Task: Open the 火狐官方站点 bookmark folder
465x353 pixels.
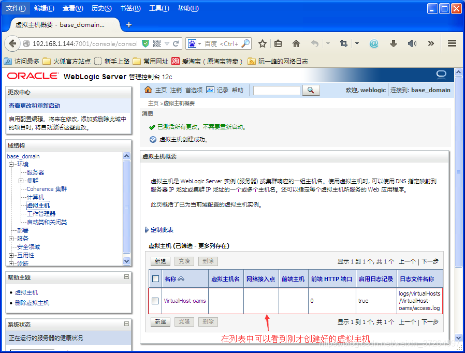Action: [x=66, y=62]
